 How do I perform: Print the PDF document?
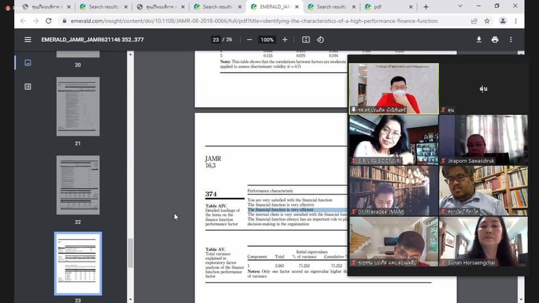tap(495, 40)
